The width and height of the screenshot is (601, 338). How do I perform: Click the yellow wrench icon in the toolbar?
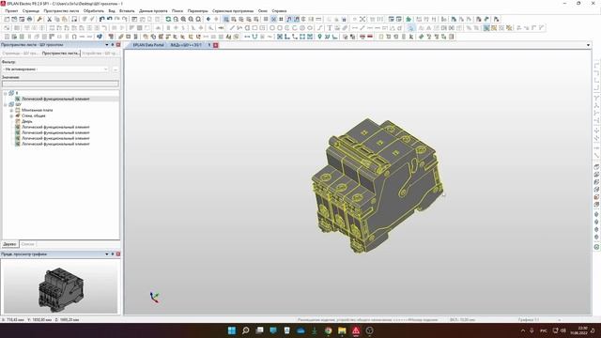click(39, 19)
